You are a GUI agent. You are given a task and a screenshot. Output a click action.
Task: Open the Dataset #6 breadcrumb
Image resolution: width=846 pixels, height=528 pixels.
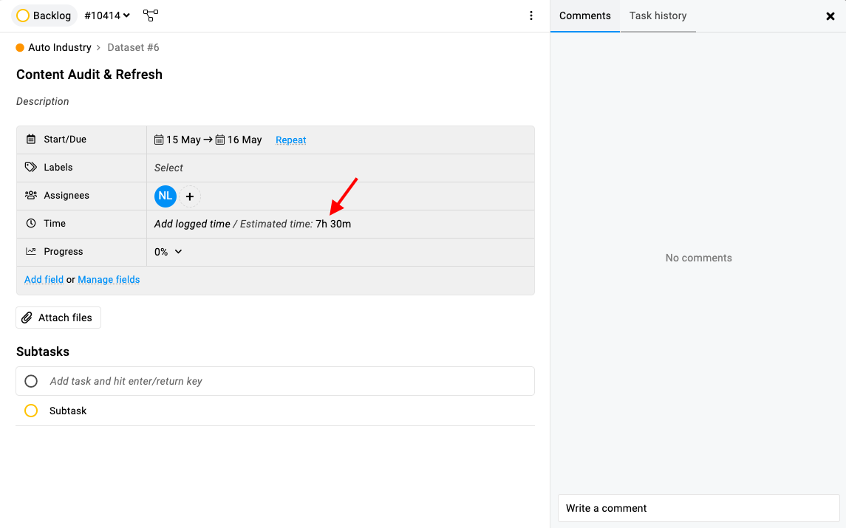tap(133, 47)
